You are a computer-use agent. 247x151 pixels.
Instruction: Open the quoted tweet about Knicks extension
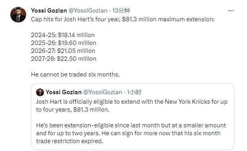133,117
